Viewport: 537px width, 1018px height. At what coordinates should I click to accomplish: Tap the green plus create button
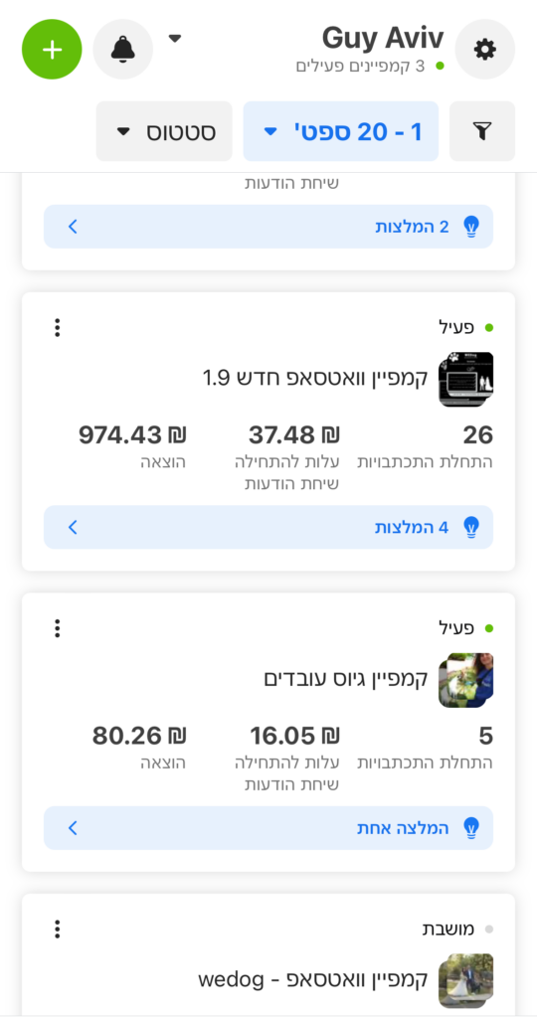[x=52, y=50]
